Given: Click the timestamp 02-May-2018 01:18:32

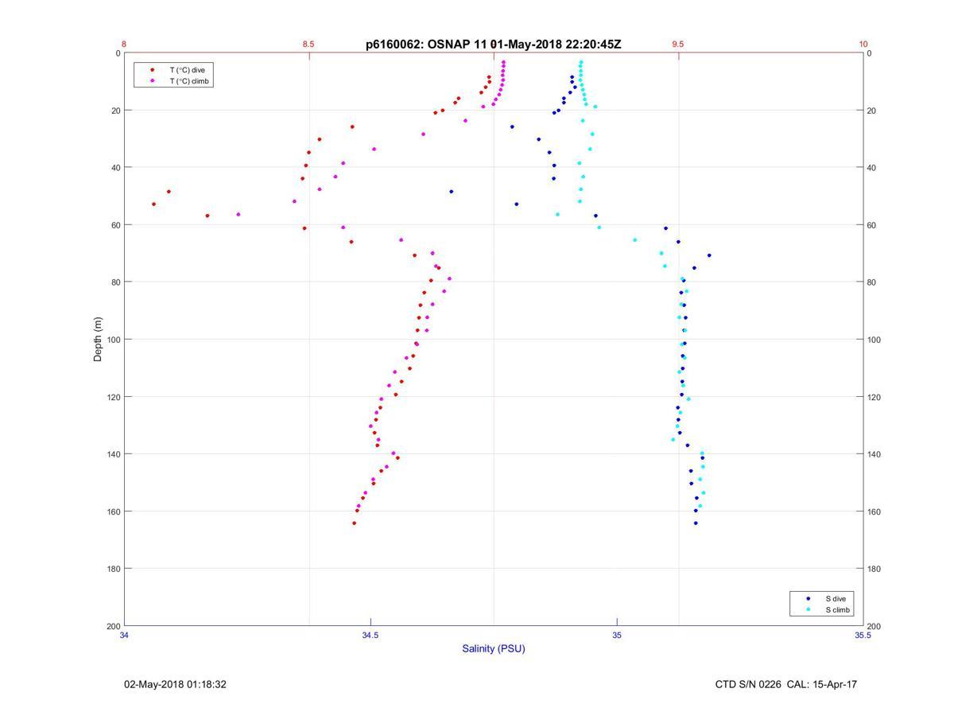Looking at the screenshot, I should [175, 684].
